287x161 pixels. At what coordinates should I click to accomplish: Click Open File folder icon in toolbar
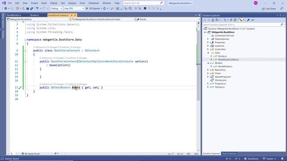tap(23, 8)
